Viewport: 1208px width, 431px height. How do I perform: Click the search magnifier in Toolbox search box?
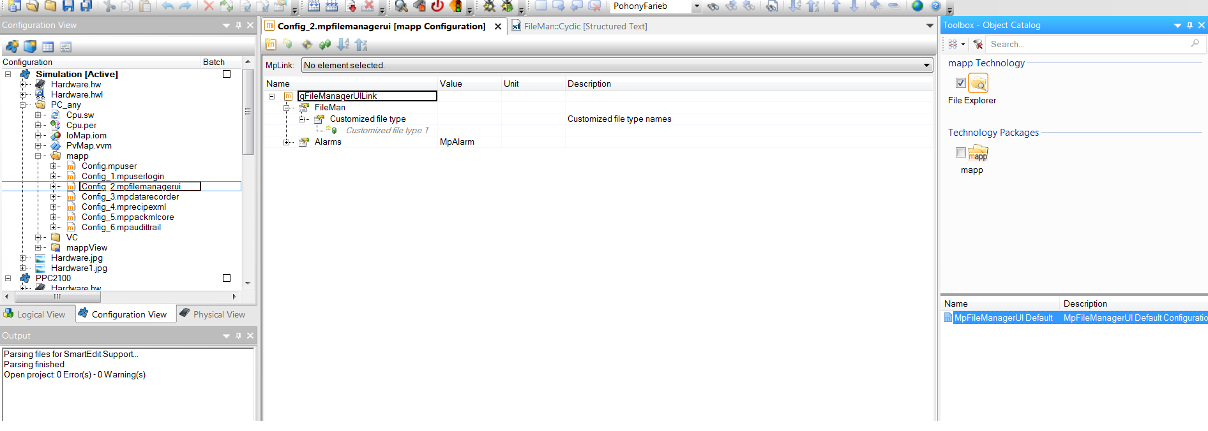[x=1195, y=43]
